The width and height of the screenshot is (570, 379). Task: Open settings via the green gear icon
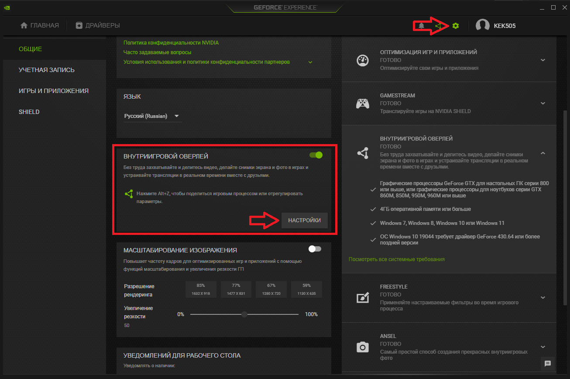(x=456, y=26)
